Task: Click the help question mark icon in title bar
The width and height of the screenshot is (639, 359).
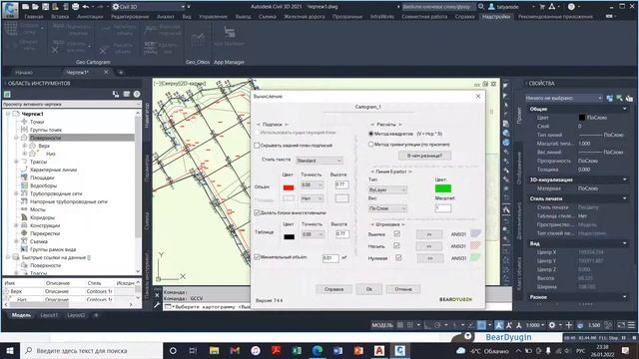Action: (x=571, y=7)
